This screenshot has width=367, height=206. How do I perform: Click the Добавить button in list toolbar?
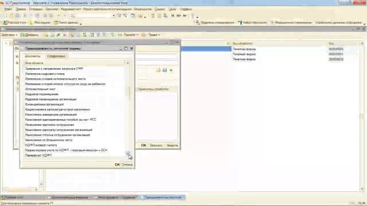coord(29,35)
